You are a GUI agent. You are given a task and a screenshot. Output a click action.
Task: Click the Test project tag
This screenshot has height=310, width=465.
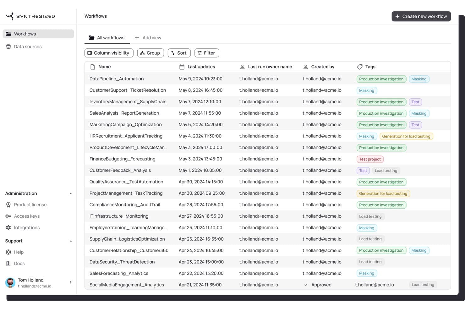pos(370,159)
